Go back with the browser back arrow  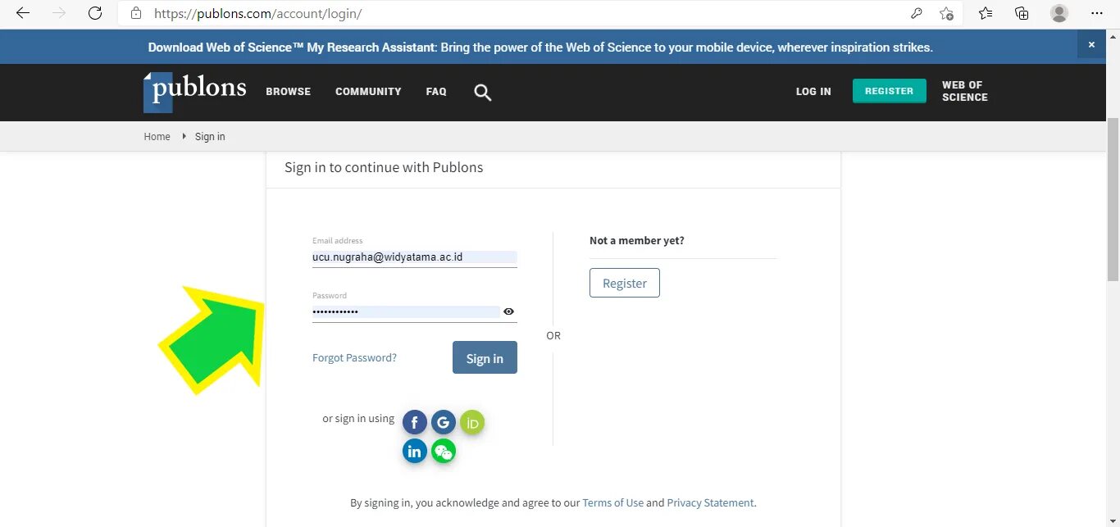tap(23, 13)
